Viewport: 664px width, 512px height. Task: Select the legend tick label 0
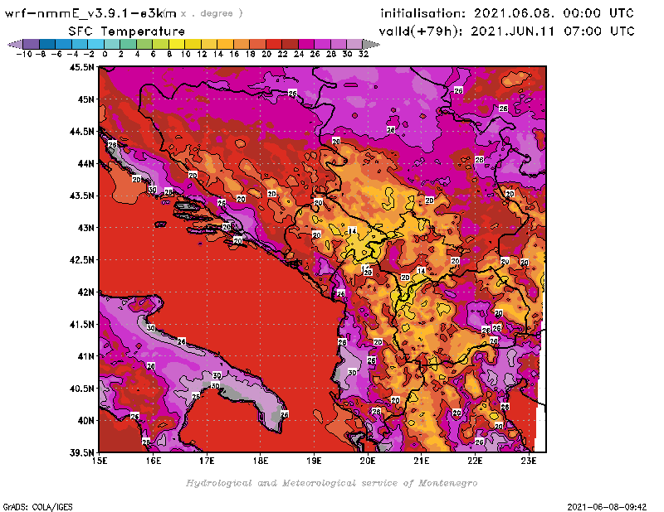coord(105,54)
